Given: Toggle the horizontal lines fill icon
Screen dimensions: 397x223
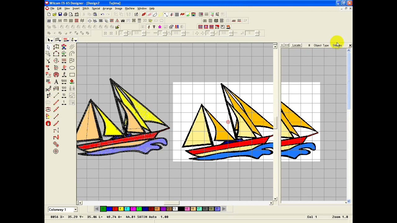Looking at the screenshot, I should 139,21.
